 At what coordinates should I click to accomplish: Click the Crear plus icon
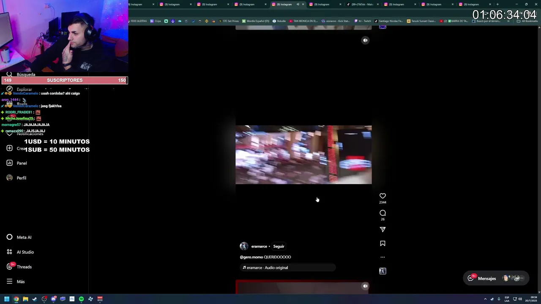pyautogui.click(x=9, y=148)
